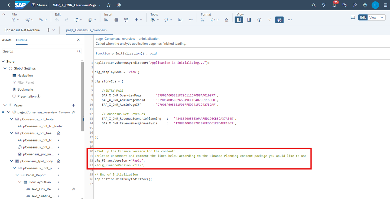Open the wrench settings icon under File

(x=41, y=20)
